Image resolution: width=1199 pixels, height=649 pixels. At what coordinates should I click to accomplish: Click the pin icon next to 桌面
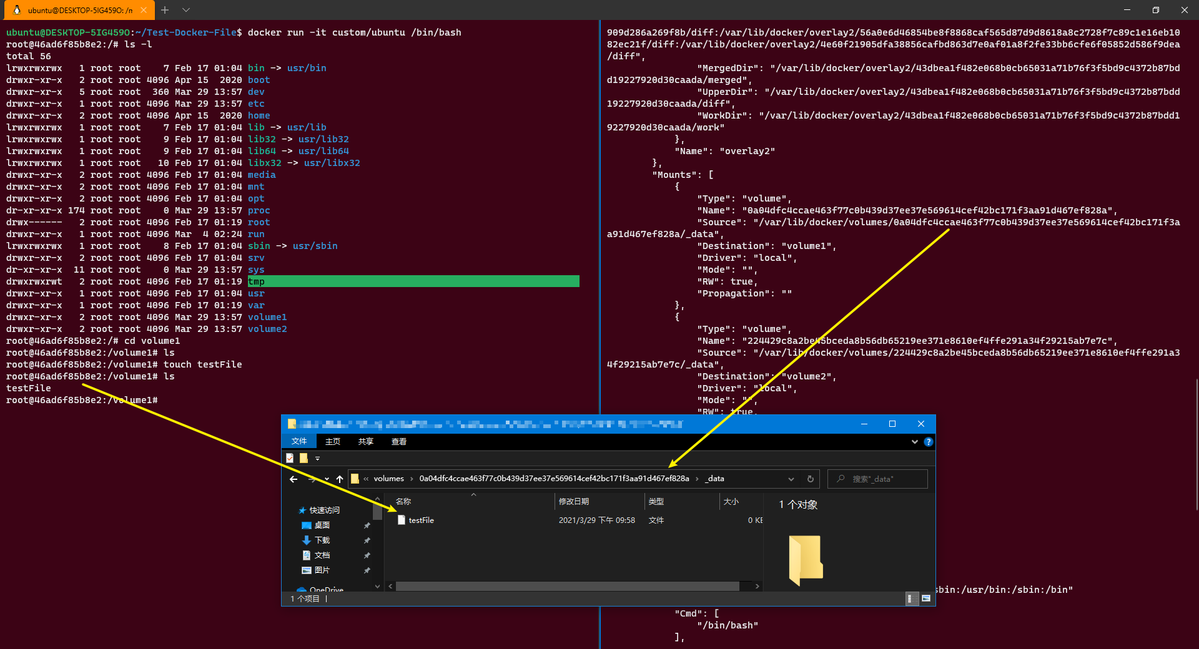pos(367,525)
